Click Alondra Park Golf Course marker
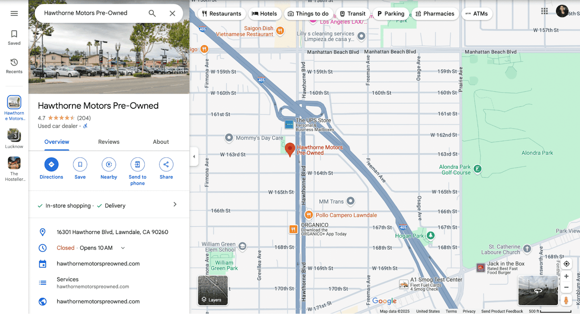 click(478, 169)
